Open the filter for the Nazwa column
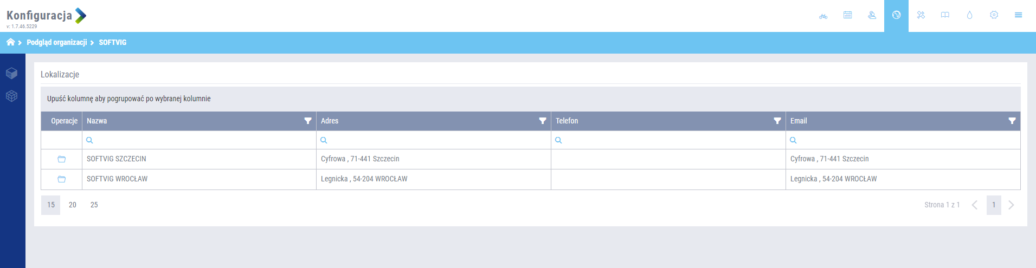 307,121
